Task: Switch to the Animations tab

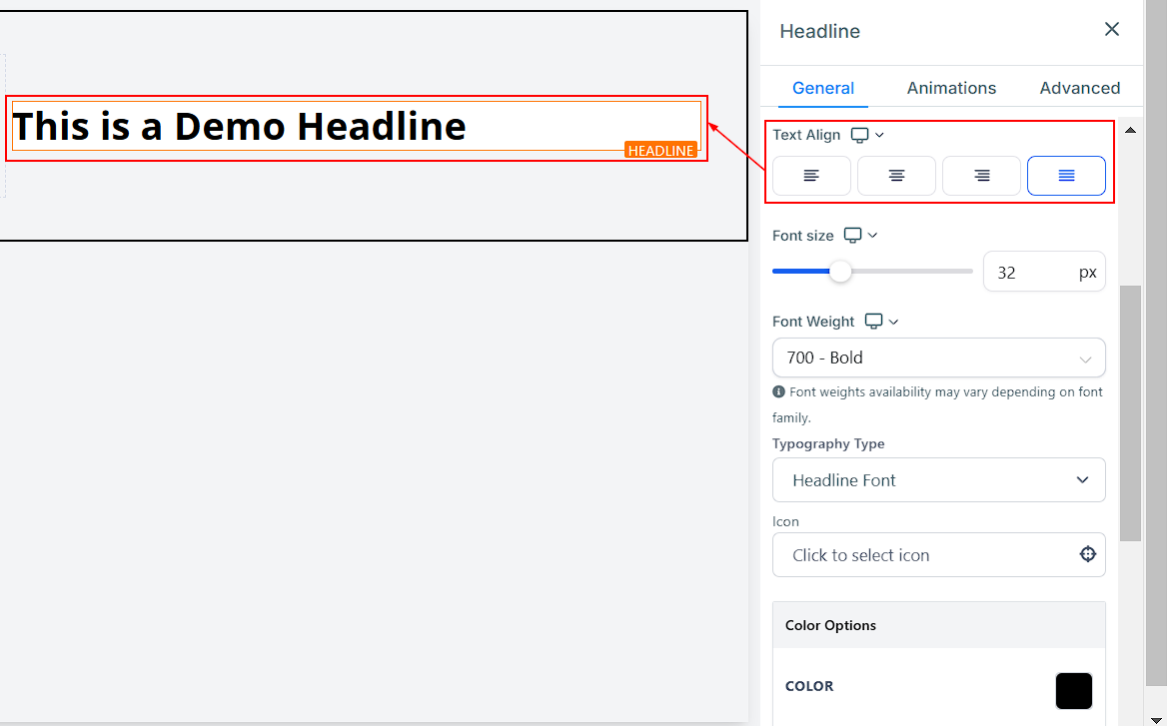Action: pyautogui.click(x=951, y=88)
